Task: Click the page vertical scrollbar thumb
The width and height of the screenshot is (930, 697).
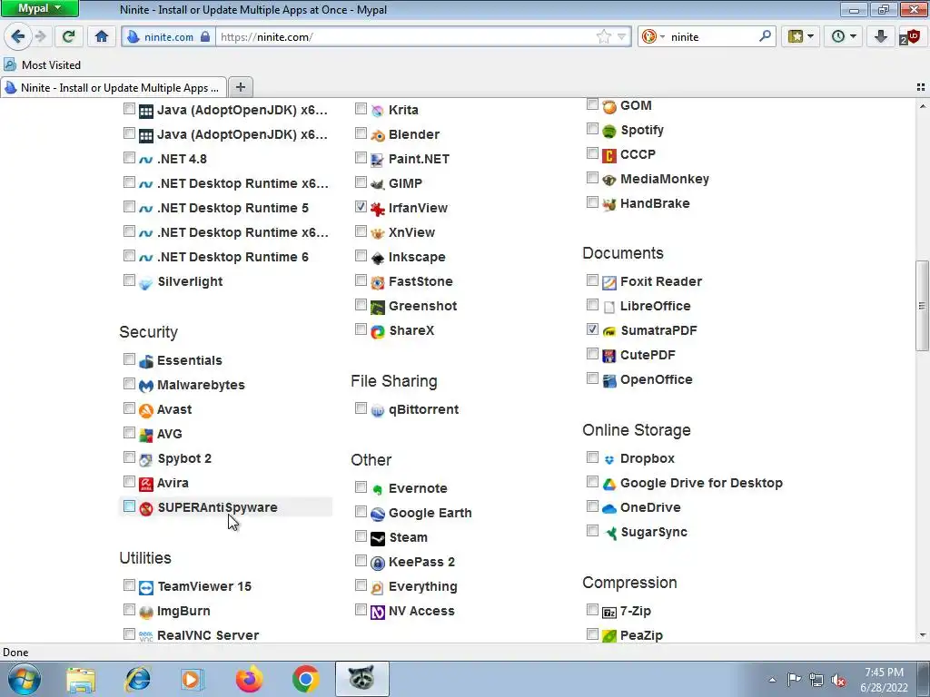Action: coord(922,305)
